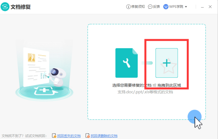The height and width of the screenshot is (139, 218).
Task: Open the 找回丢失的文档 link
Action: pyautogui.click(x=69, y=136)
